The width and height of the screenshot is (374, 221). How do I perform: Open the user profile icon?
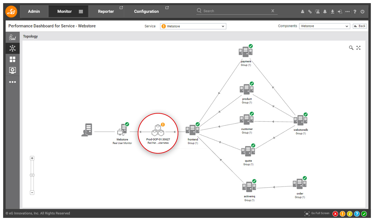coord(302,12)
